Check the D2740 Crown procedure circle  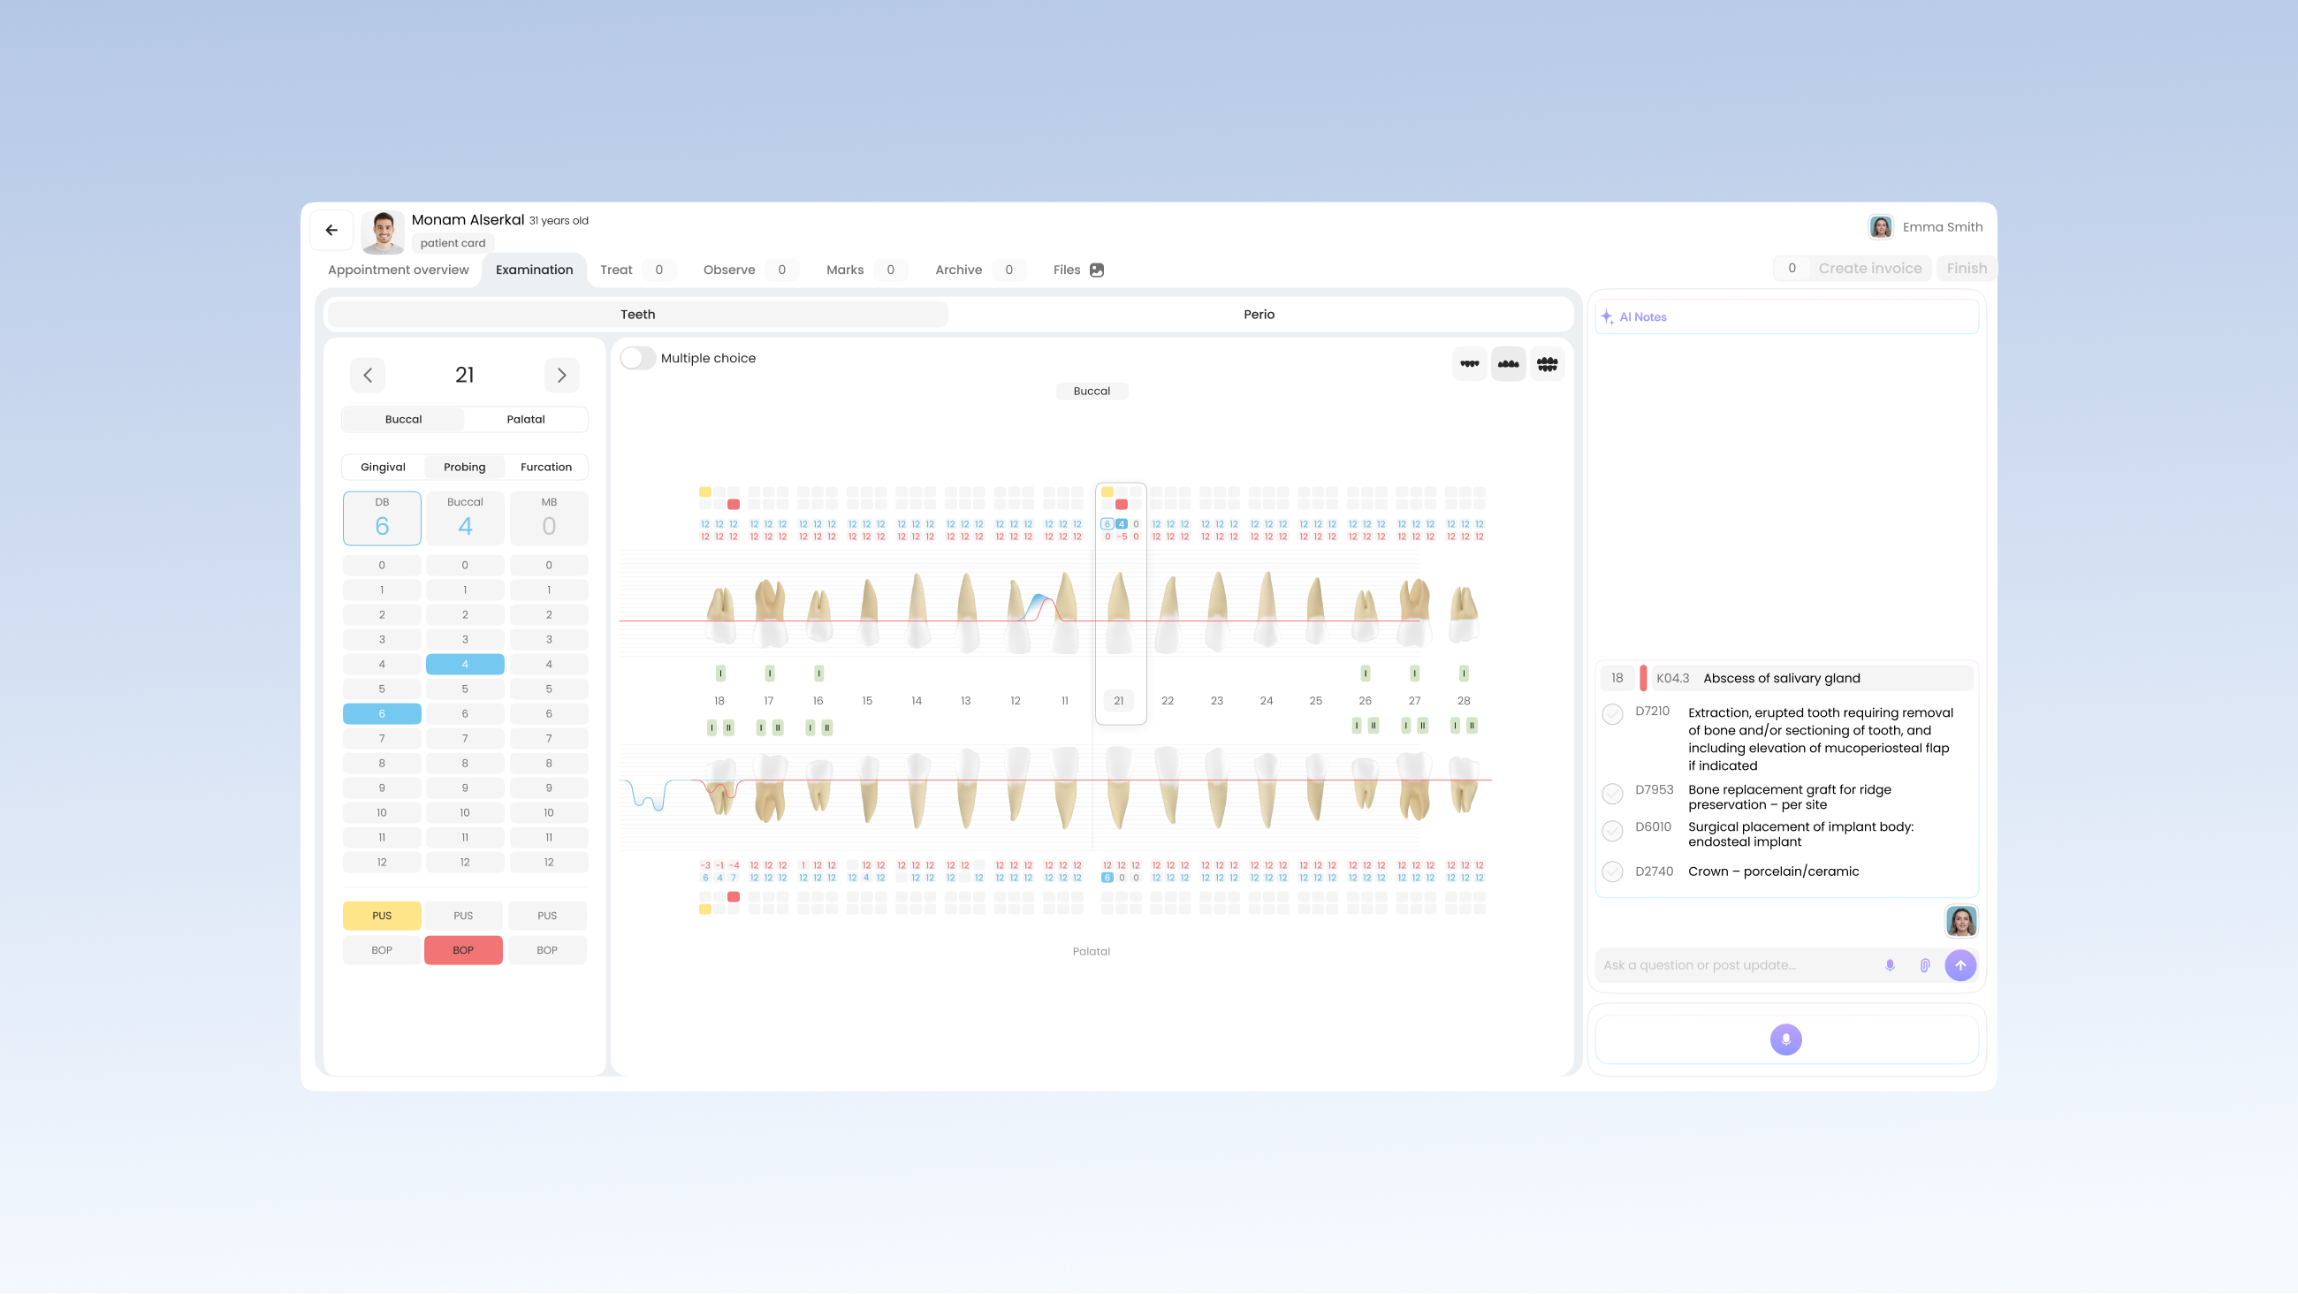[1613, 872]
